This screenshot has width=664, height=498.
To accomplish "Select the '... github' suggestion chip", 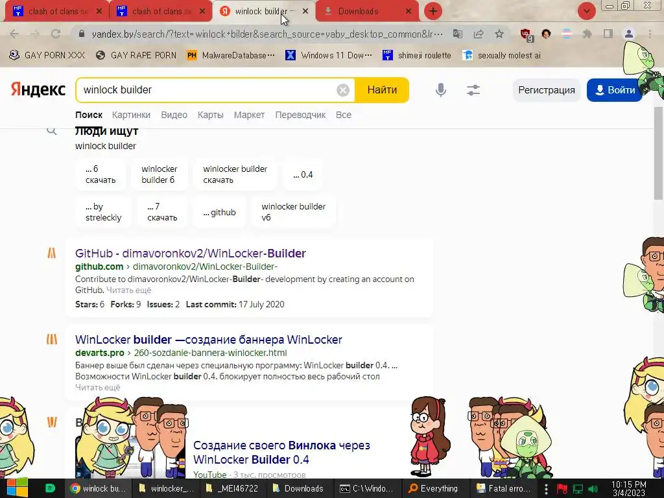I will (219, 212).
